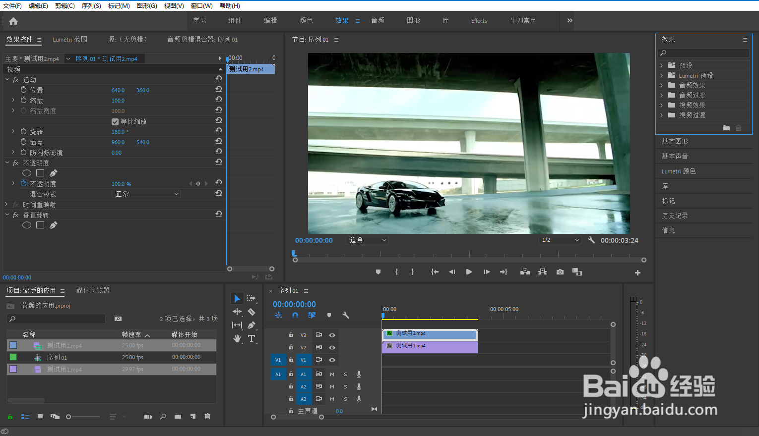
Task: Toggle the 等比缩放 checkbox
Action: [x=115, y=121]
